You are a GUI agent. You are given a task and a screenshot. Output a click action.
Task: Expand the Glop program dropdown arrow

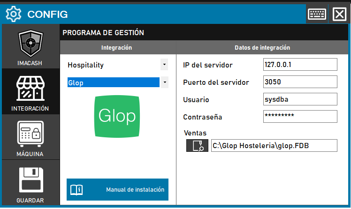[x=164, y=82]
